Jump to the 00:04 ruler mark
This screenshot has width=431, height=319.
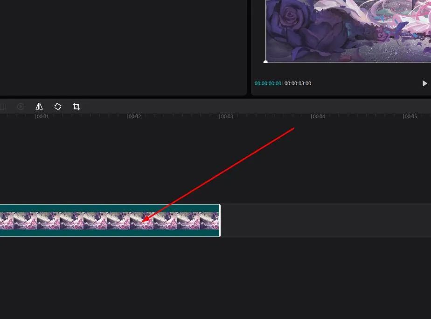point(318,116)
